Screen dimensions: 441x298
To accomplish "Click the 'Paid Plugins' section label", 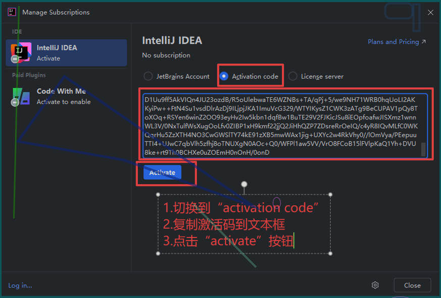I will (x=29, y=75).
